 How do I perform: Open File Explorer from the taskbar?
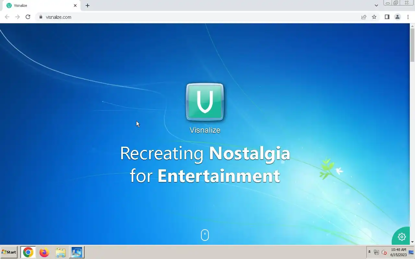click(61, 252)
